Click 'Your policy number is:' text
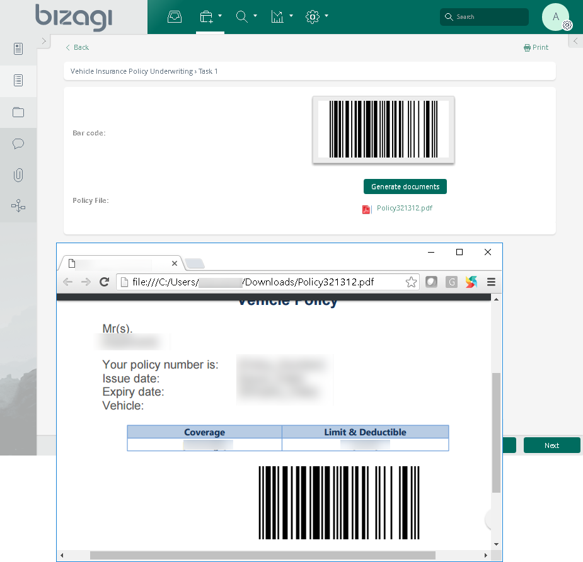583x562 pixels. [160, 365]
